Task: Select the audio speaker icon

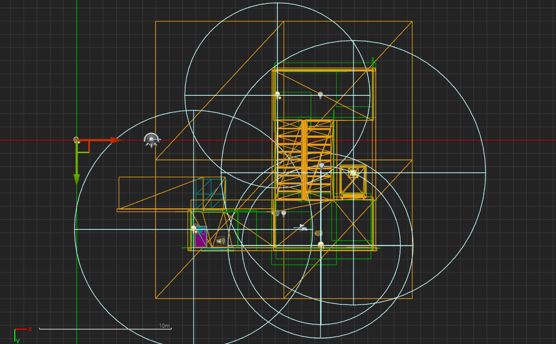Action: click(x=276, y=213)
